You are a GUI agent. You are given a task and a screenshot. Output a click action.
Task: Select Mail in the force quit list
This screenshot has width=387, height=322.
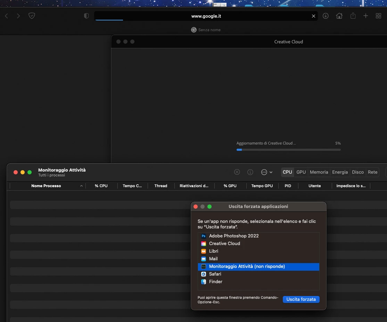click(258, 259)
